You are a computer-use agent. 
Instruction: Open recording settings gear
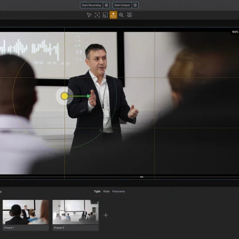pyautogui.click(x=106, y=5)
